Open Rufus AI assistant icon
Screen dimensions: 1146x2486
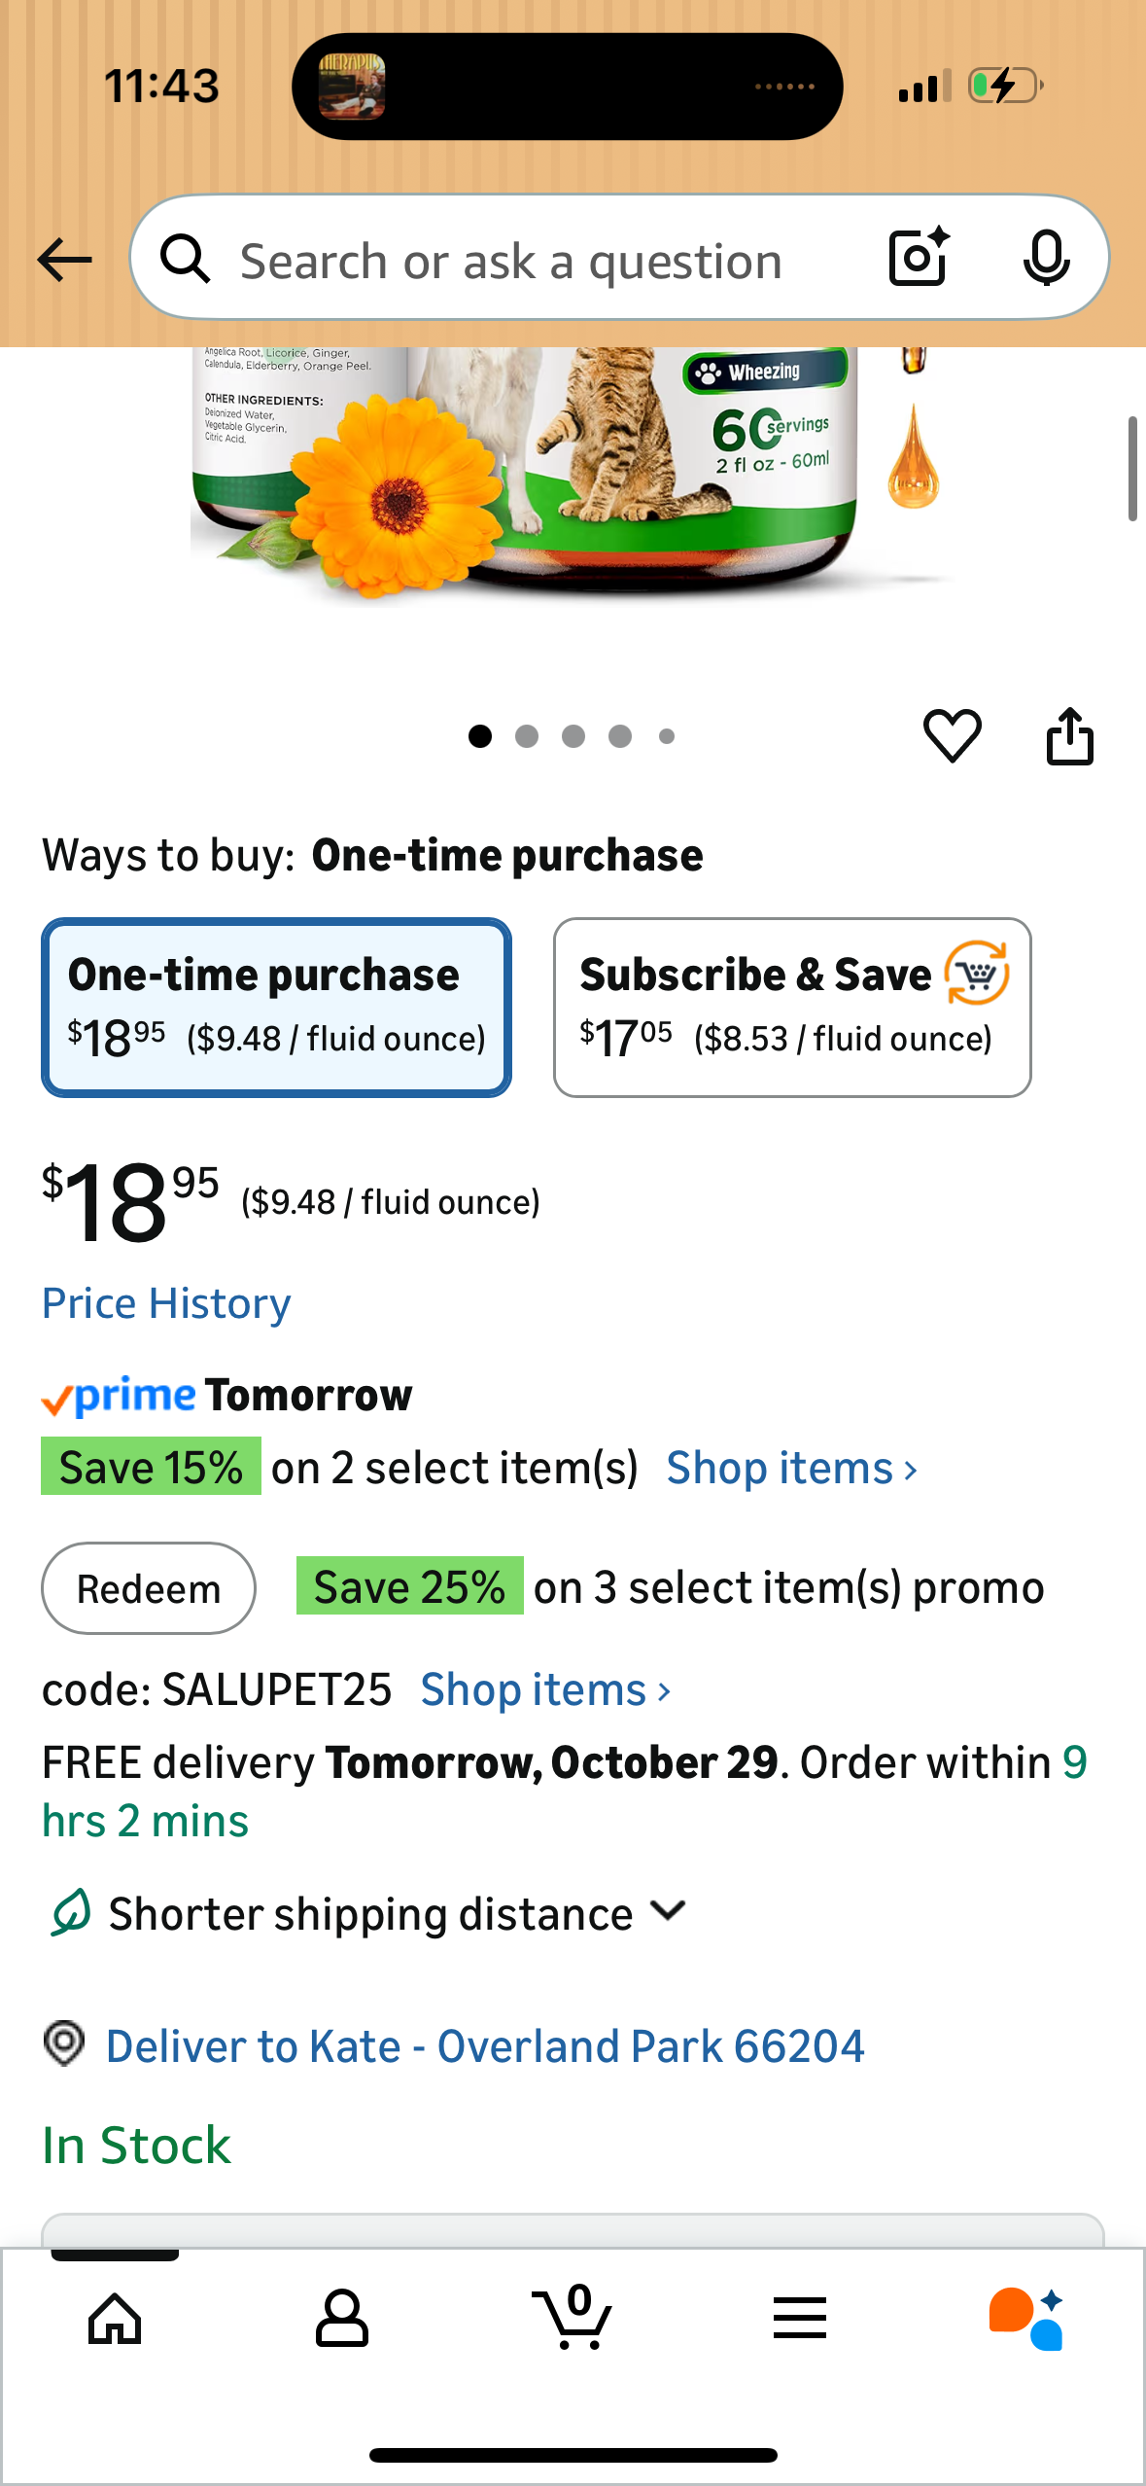[1026, 2319]
